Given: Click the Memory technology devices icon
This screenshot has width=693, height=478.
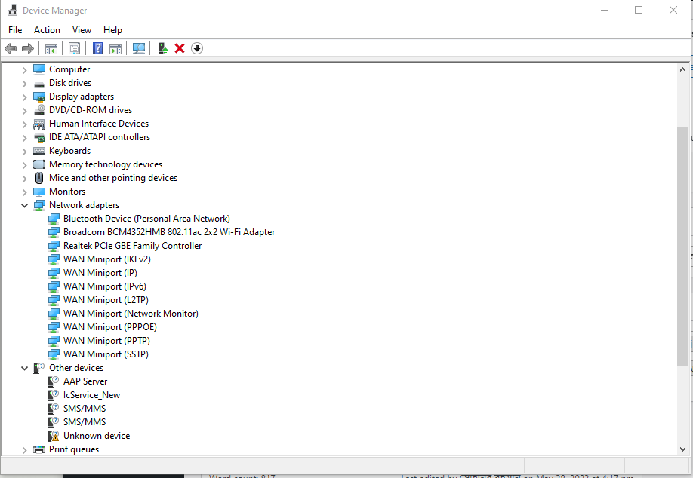Looking at the screenshot, I should coord(39,164).
